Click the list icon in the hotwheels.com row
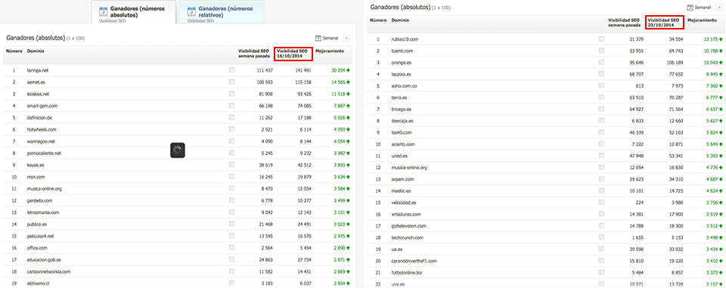 pyautogui.click(x=231, y=129)
